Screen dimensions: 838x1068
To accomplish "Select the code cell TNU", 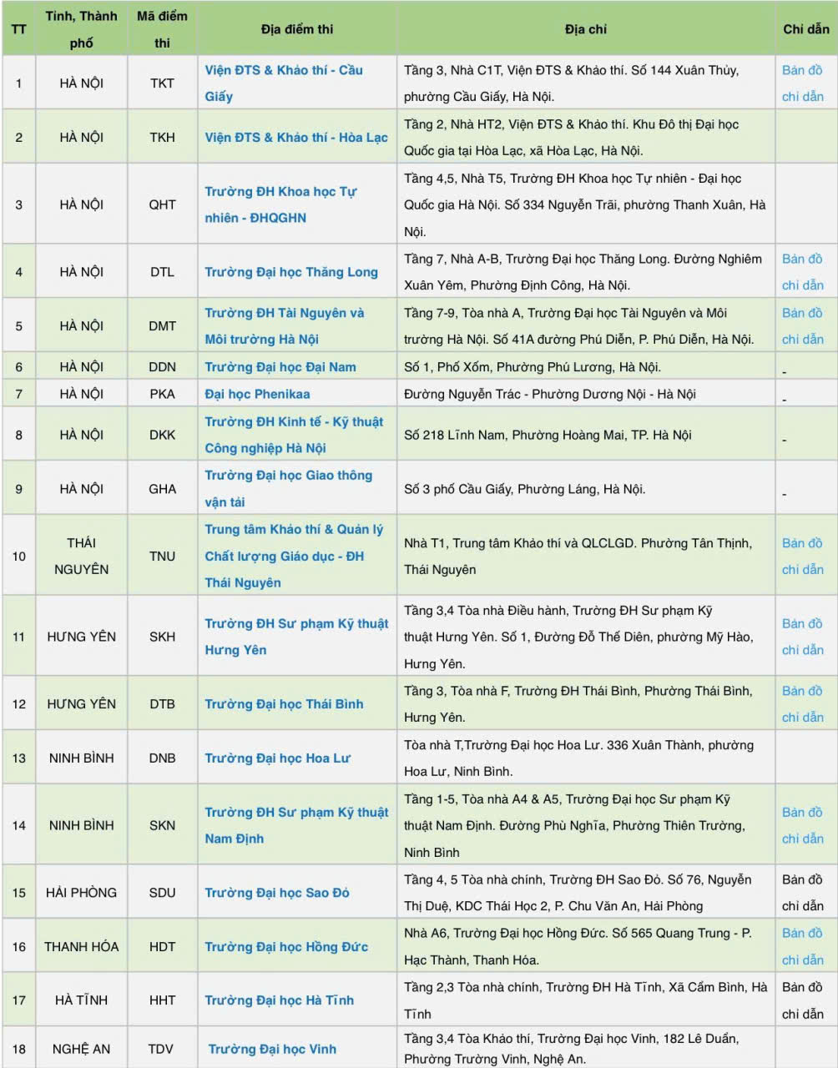I will [x=163, y=557].
